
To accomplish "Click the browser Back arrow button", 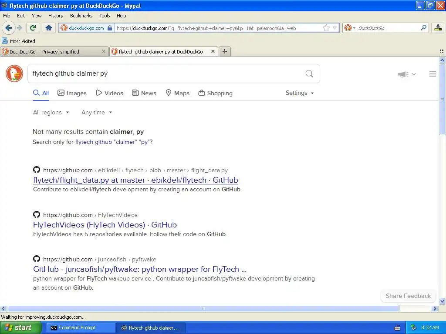I will tap(9, 28).
